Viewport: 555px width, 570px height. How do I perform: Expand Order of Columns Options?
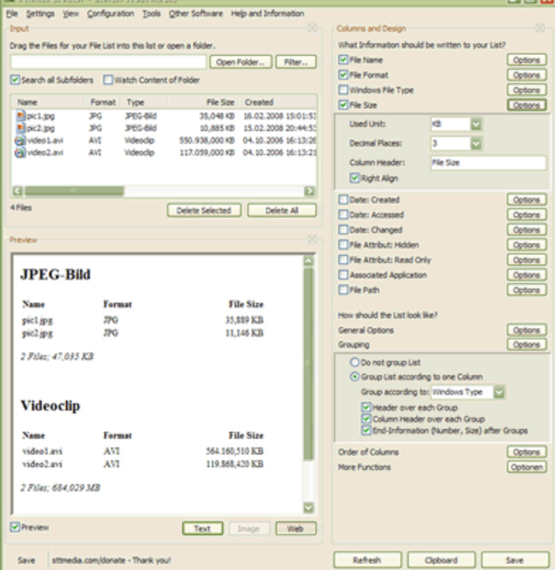527,452
